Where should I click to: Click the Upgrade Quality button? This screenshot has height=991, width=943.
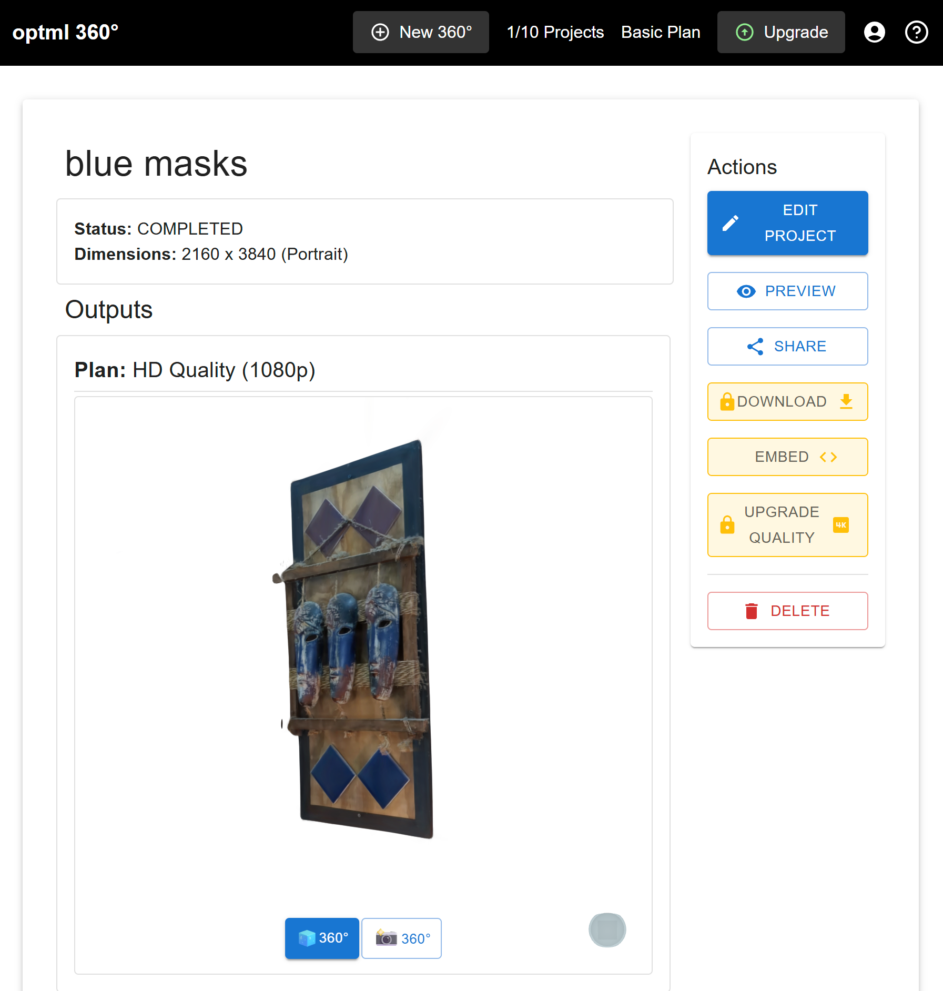click(787, 525)
